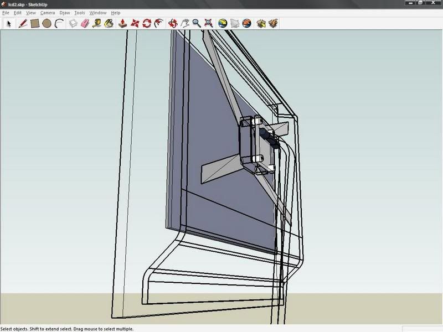This screenshot has width=443, height=332.
Task: Select the arrow Select tool
Action: pyautogui.click(x=9, y=23)
